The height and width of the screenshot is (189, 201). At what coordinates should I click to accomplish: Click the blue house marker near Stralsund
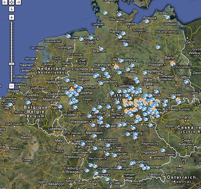coord(168,17)
